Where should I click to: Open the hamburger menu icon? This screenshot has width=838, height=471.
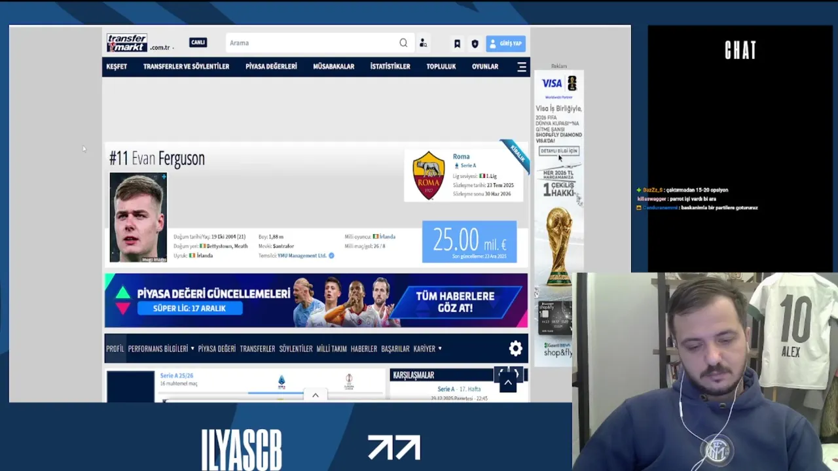pyautogui.click(x=522, y=67)
